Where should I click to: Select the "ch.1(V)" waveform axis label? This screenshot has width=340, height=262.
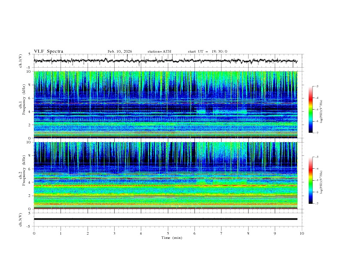(21, 61)
